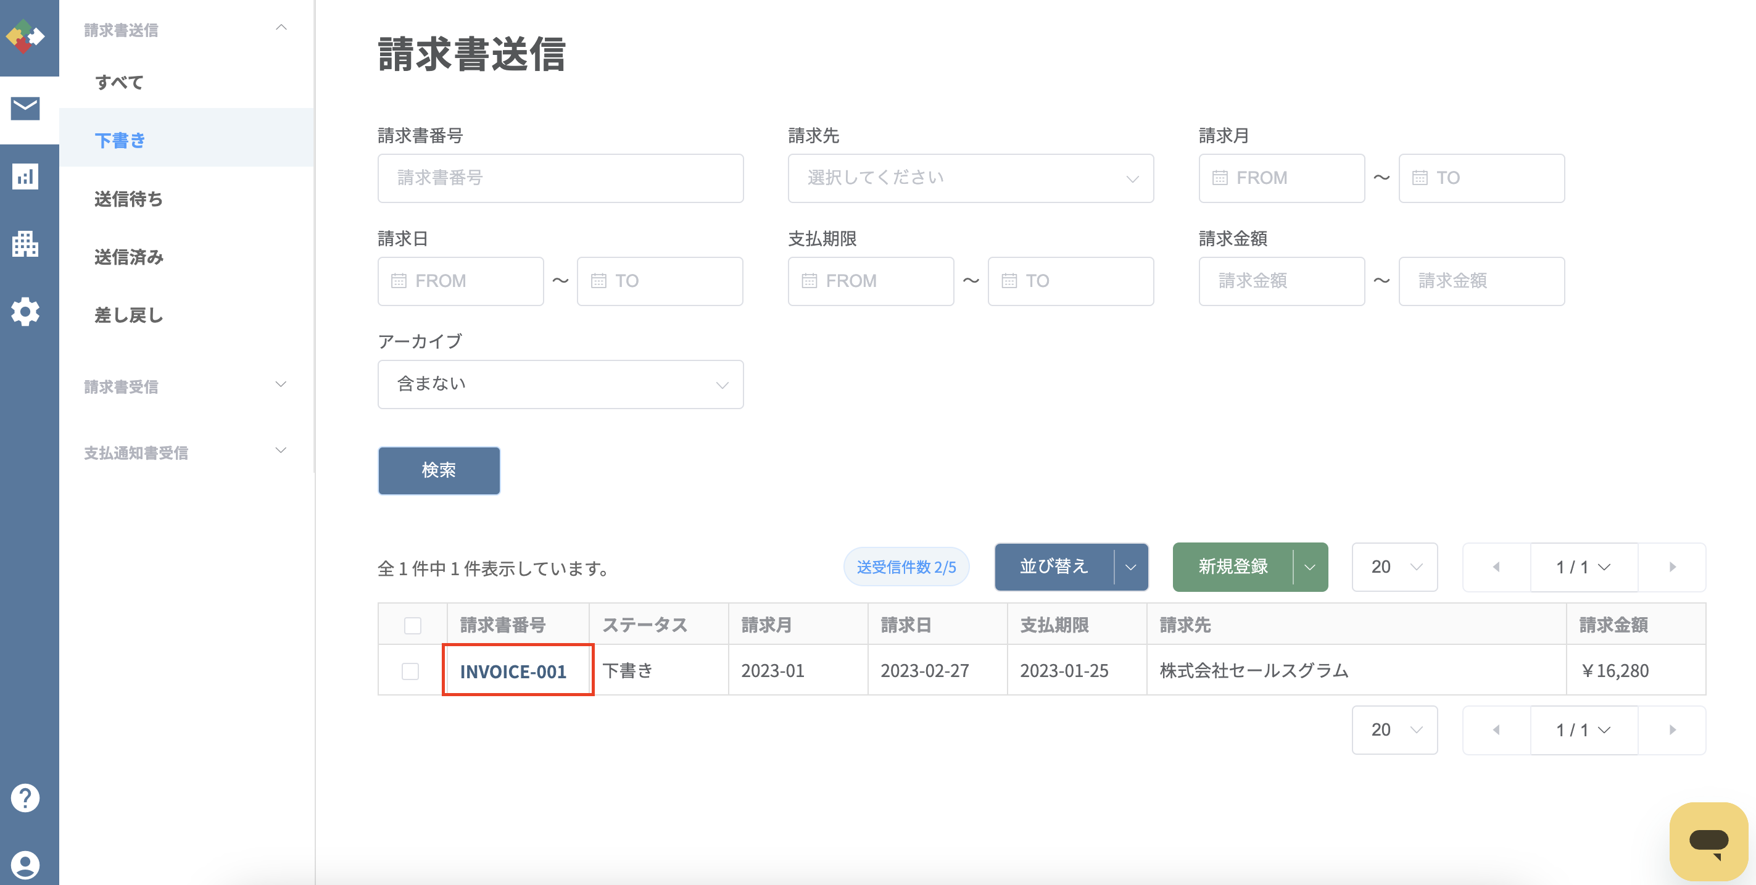
Task: Click the 請求日 TO date field
Action: (x=660, y=281)
